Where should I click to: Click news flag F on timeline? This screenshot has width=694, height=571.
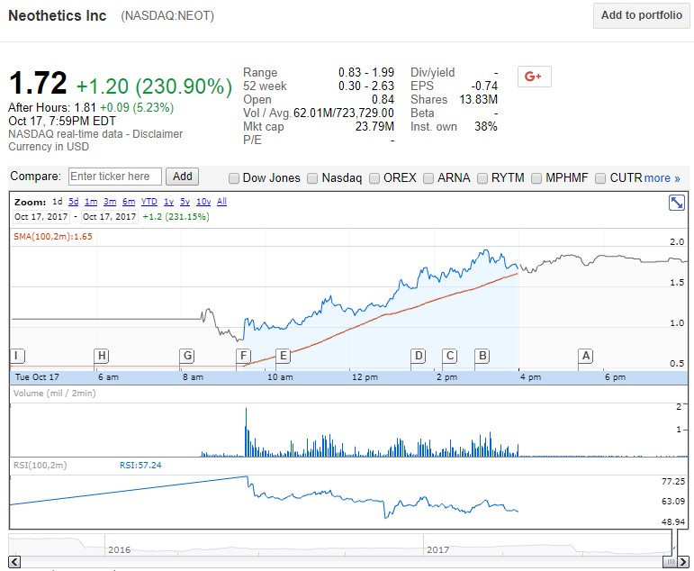pos(243,356)
